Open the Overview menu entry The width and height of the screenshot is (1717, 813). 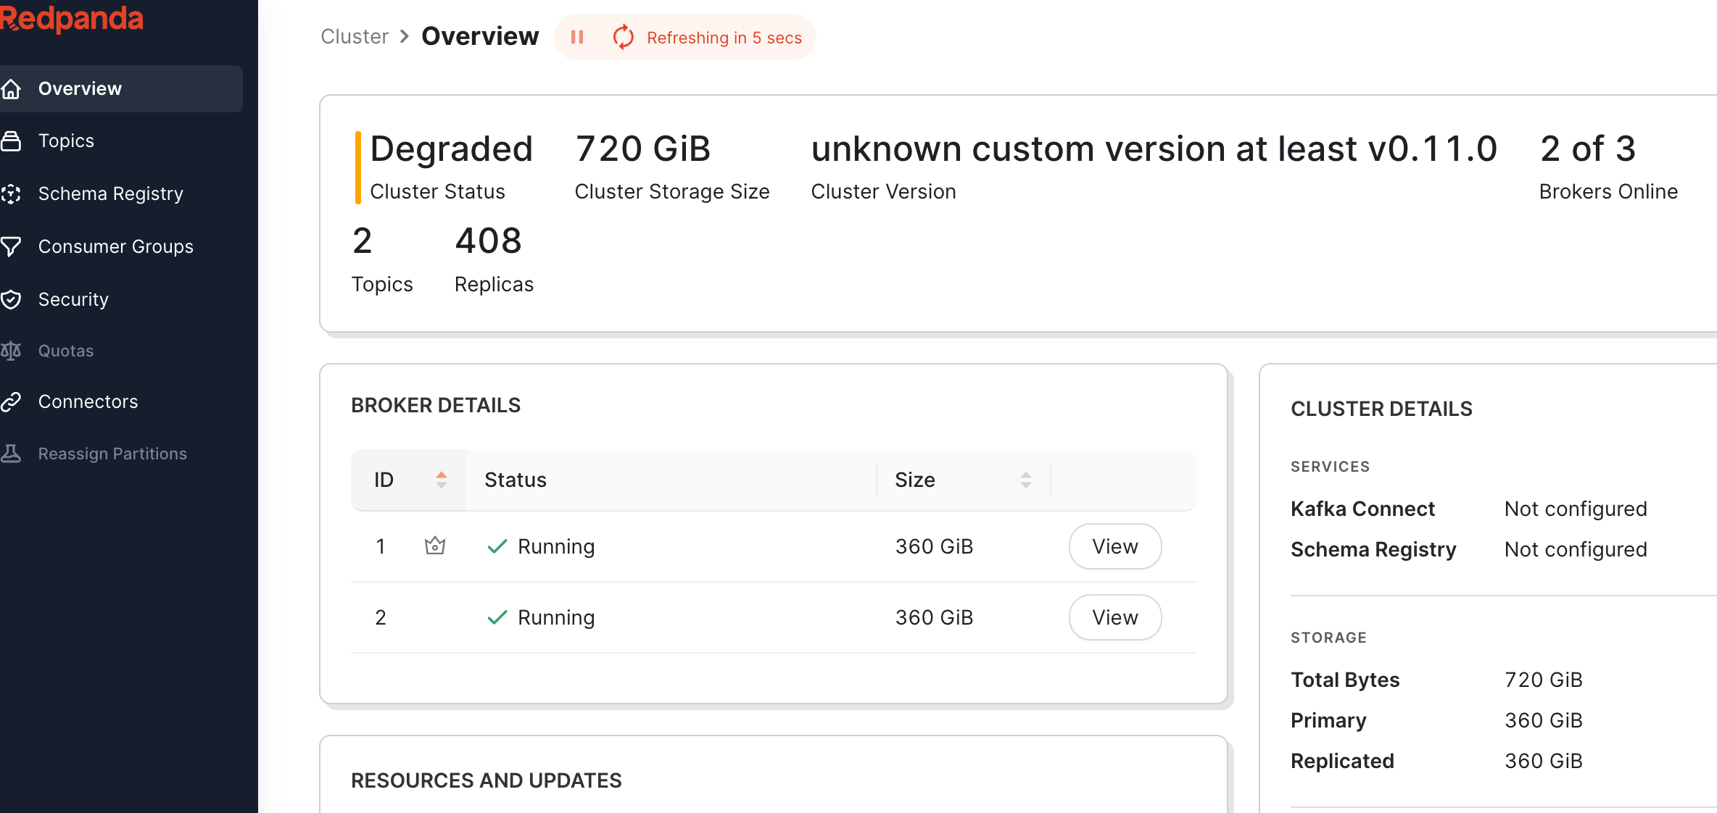click(x=80, y=88)
